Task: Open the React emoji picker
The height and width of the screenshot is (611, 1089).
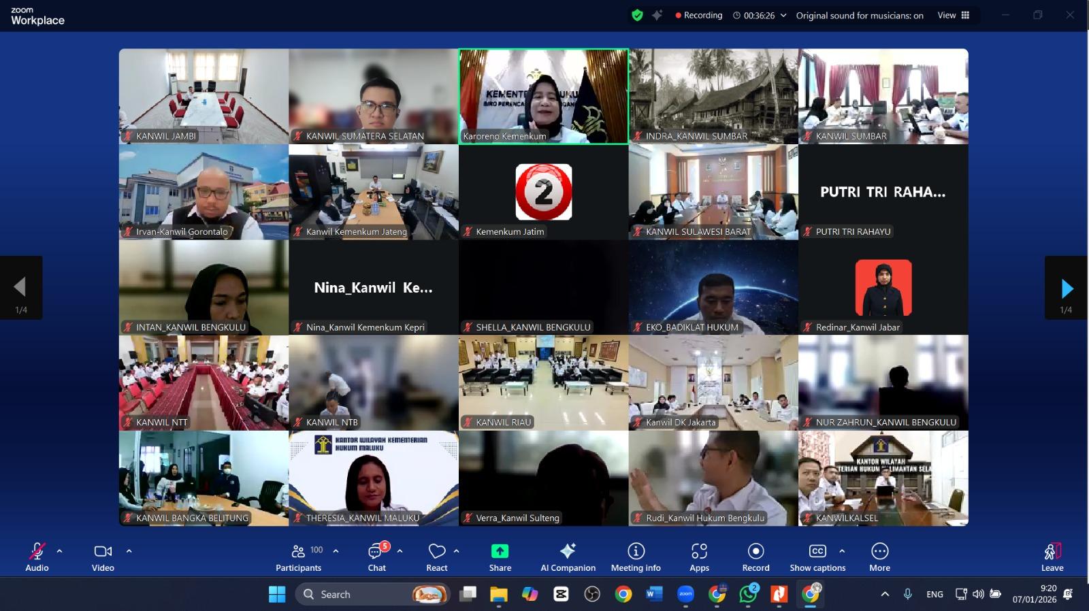Action: 436,557
